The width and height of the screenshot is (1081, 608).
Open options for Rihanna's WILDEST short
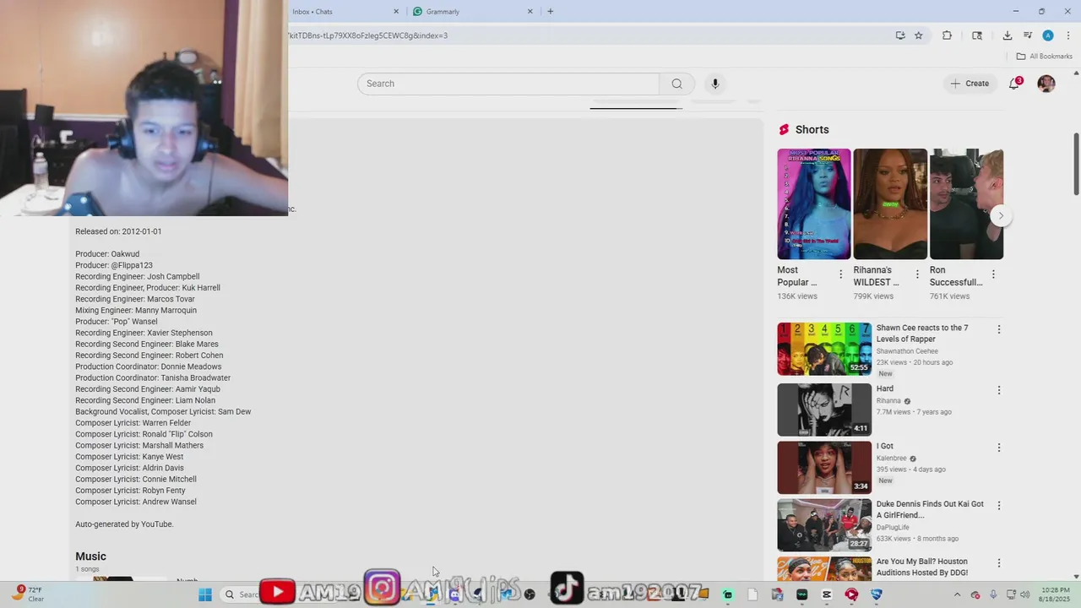917,274
